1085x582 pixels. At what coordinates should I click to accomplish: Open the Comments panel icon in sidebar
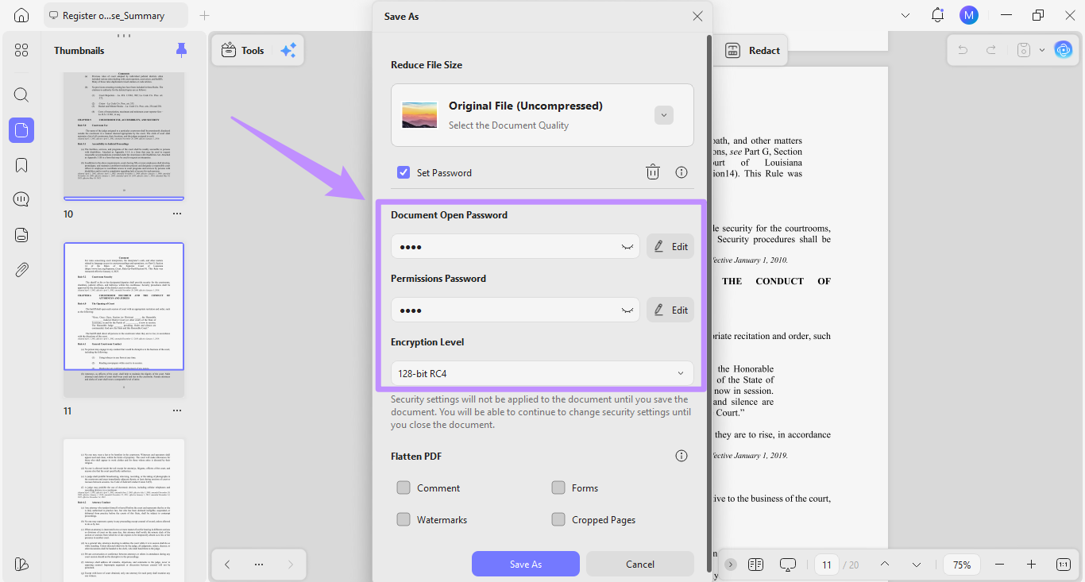[x=21, y=199]
